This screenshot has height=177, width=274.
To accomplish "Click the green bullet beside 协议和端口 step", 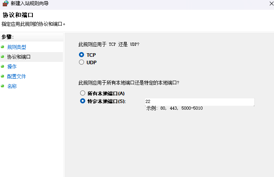I will tap(3, 57).
